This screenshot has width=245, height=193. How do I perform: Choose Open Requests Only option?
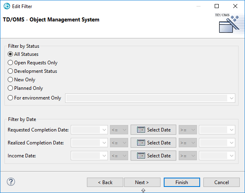[11, 63]
